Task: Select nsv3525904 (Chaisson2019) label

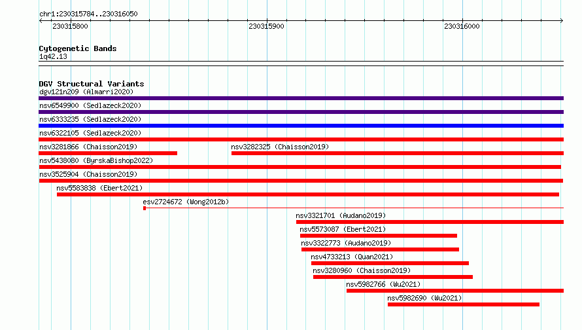Action: pyautogui.click(x=88, y=174)
